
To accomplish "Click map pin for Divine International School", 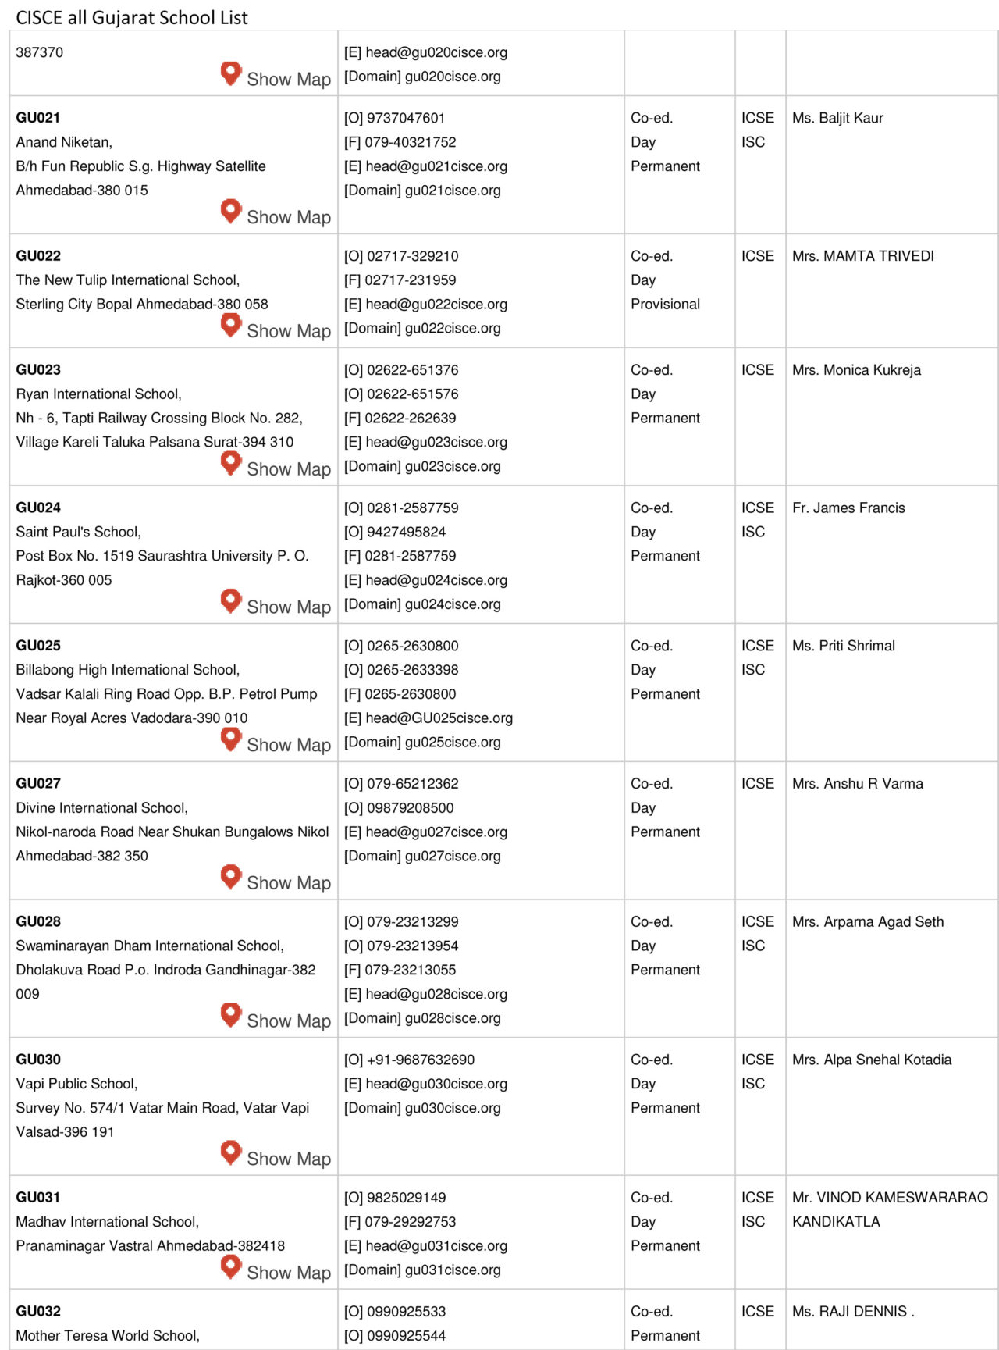I will [231, 876].
